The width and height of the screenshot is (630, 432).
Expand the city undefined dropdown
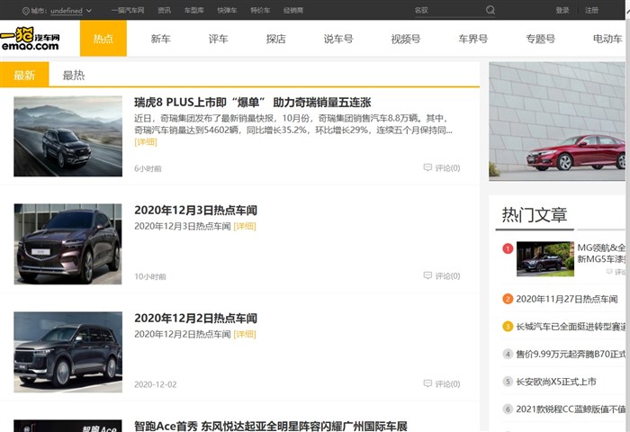pos(71,11)
